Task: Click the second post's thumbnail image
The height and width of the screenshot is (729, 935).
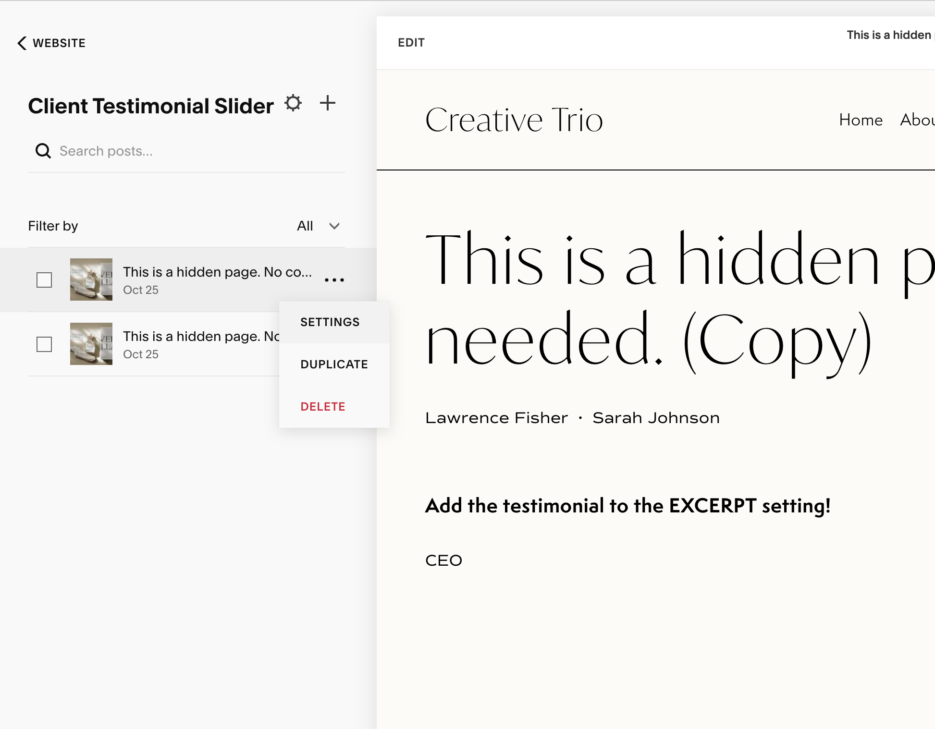Action: coord(91,344)
